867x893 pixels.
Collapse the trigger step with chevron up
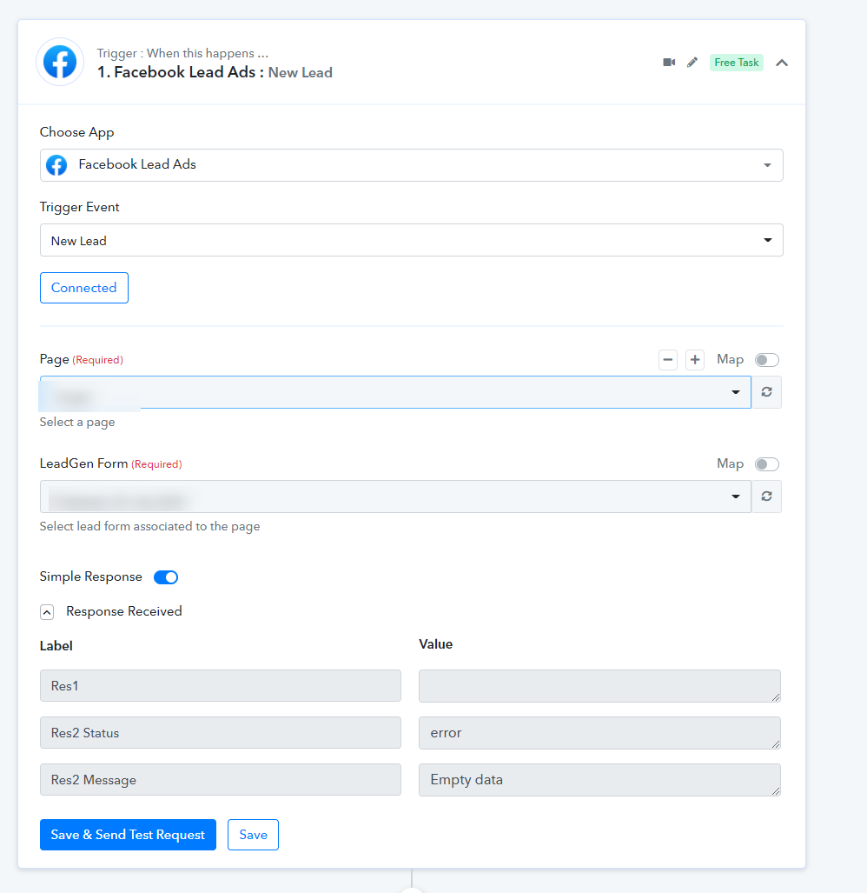coord(782,63)
